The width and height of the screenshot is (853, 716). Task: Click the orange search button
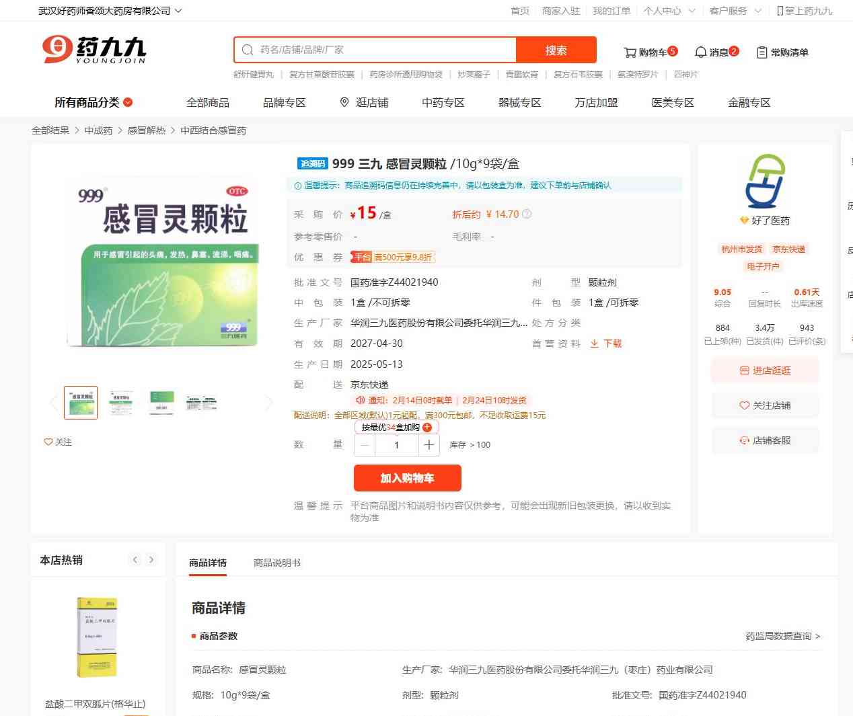[556, 50]
